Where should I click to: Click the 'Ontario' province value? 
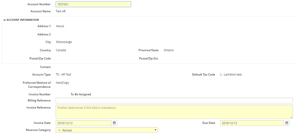(169, 50)
